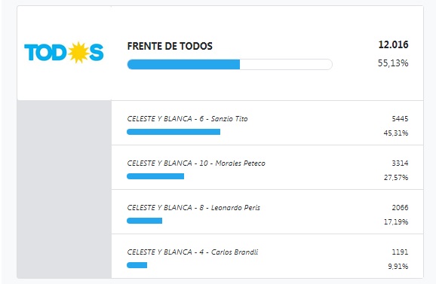Click the Carlos Brandli vote bar
The image size is (436, 284).
[x=137, y=265]
